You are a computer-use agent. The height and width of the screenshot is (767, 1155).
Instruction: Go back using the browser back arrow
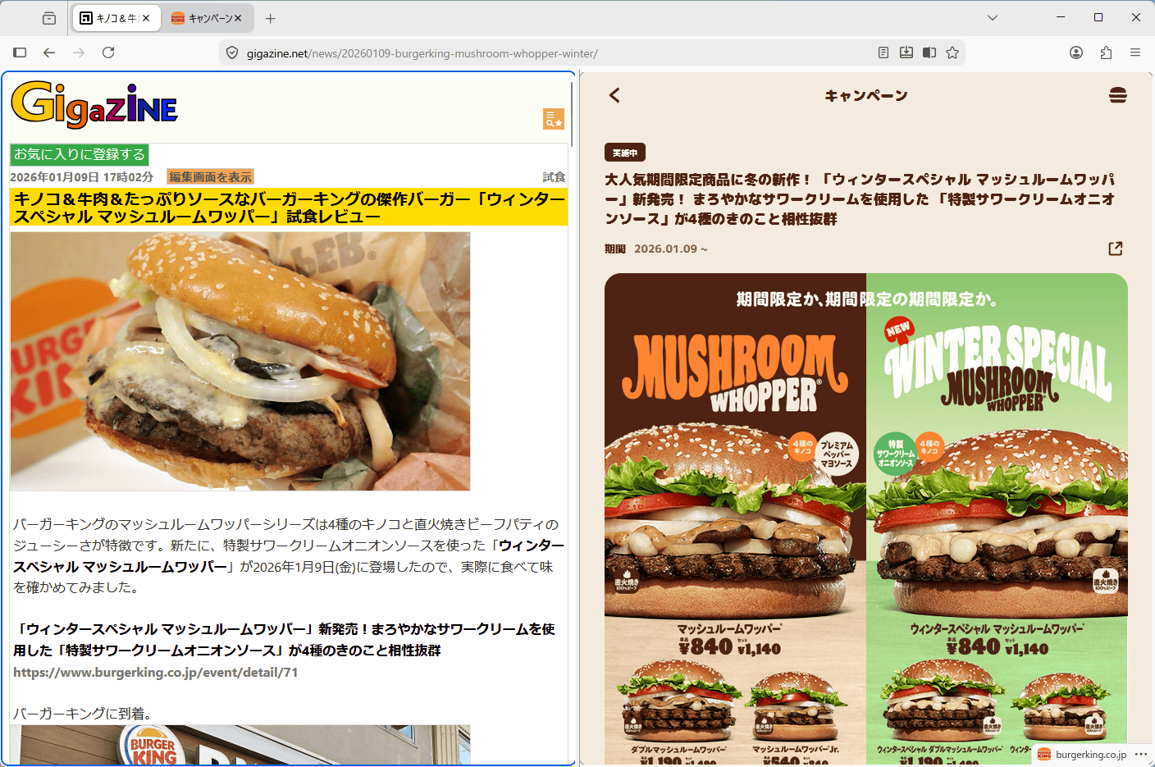pyautogui.click(x=49, y=53)
